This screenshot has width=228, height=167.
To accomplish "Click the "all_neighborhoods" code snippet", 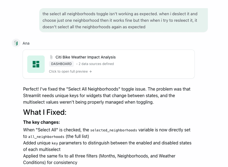I will [x=46, y=137].
